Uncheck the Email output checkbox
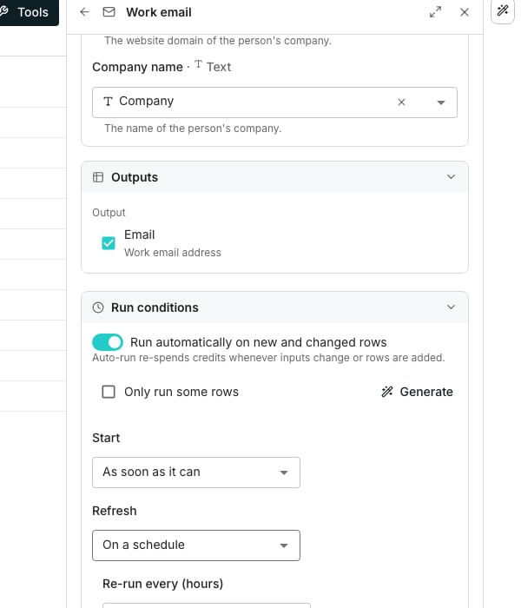 pos(109,243)
